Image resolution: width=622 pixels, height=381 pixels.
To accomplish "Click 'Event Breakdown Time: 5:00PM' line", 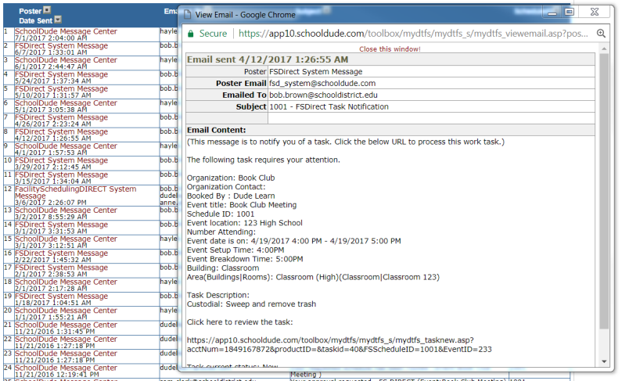I will 245,259.
